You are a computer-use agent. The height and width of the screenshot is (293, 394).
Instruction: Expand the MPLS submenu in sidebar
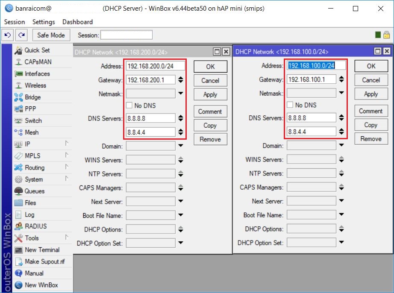click(67, 155)
